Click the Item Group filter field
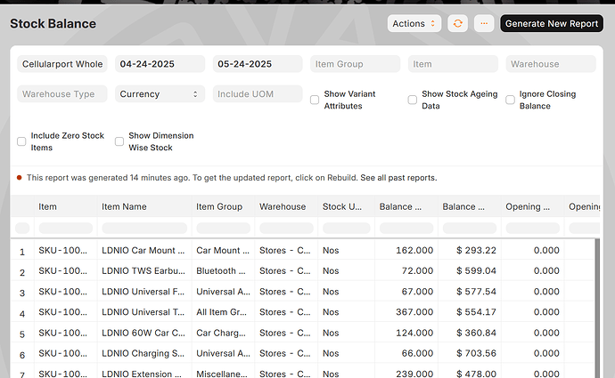 coord(355,64)
